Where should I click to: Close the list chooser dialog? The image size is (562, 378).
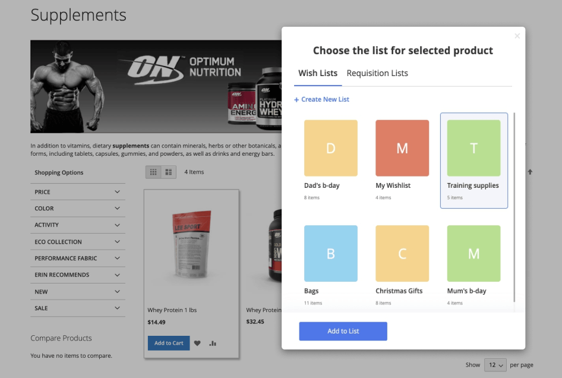[517, 36]
